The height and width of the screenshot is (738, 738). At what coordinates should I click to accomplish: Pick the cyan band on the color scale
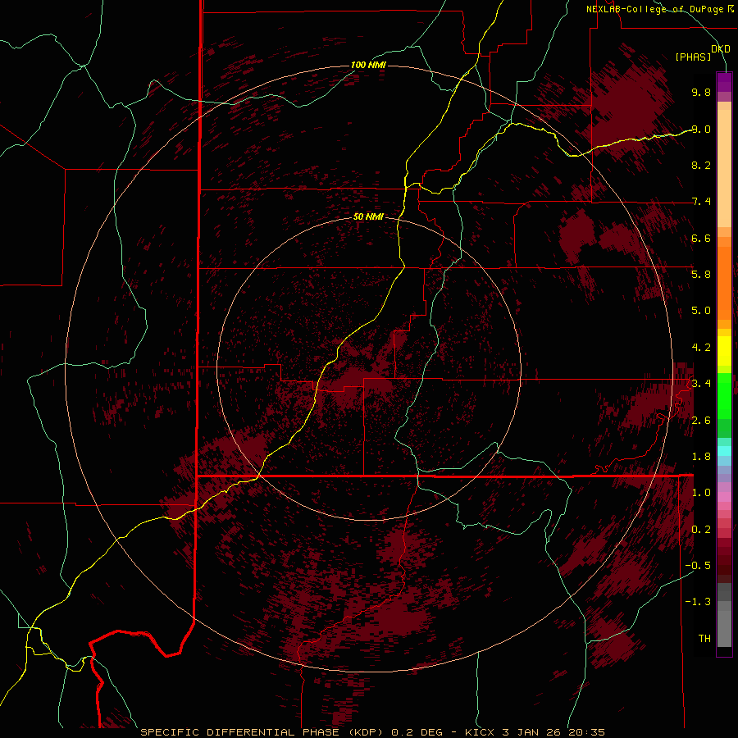(x=724, y=451)
